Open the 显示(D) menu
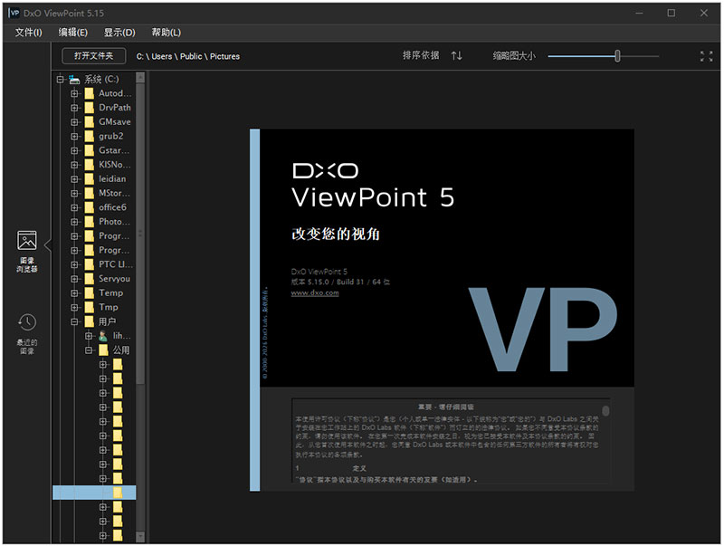 coord(119,33)
